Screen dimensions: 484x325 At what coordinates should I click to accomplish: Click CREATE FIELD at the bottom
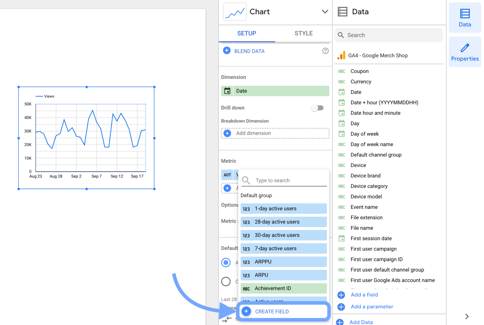(x=272, y=311)
